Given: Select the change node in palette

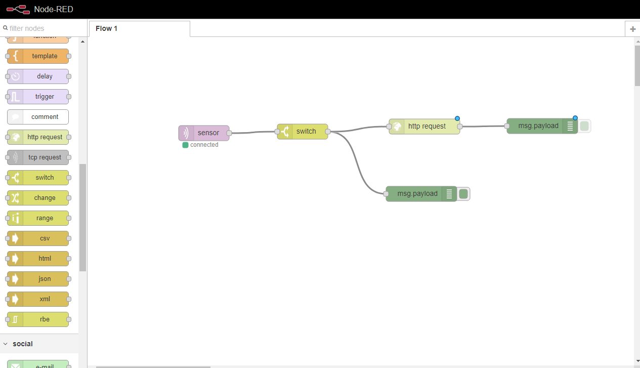Looking at the screenshot, I should click(38, 198).
